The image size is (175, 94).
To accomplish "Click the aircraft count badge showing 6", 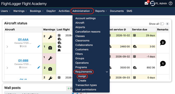I will pyautogui.click(x=167, y=24).
